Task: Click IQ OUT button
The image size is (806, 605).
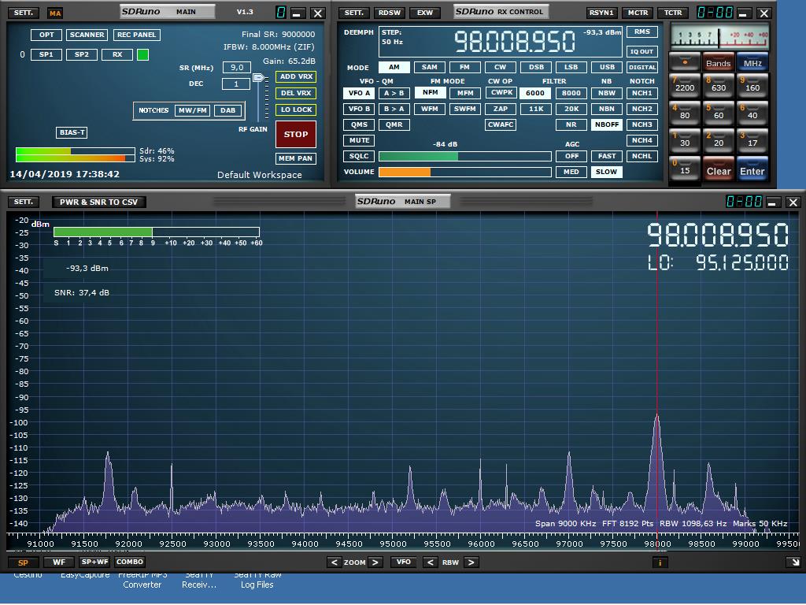Action: (641, 51)
